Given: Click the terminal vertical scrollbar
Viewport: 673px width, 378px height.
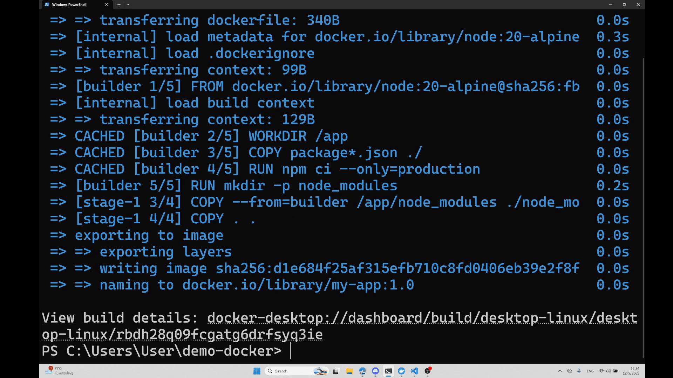Looking at the screenshot, I should (x=643, y=208).
